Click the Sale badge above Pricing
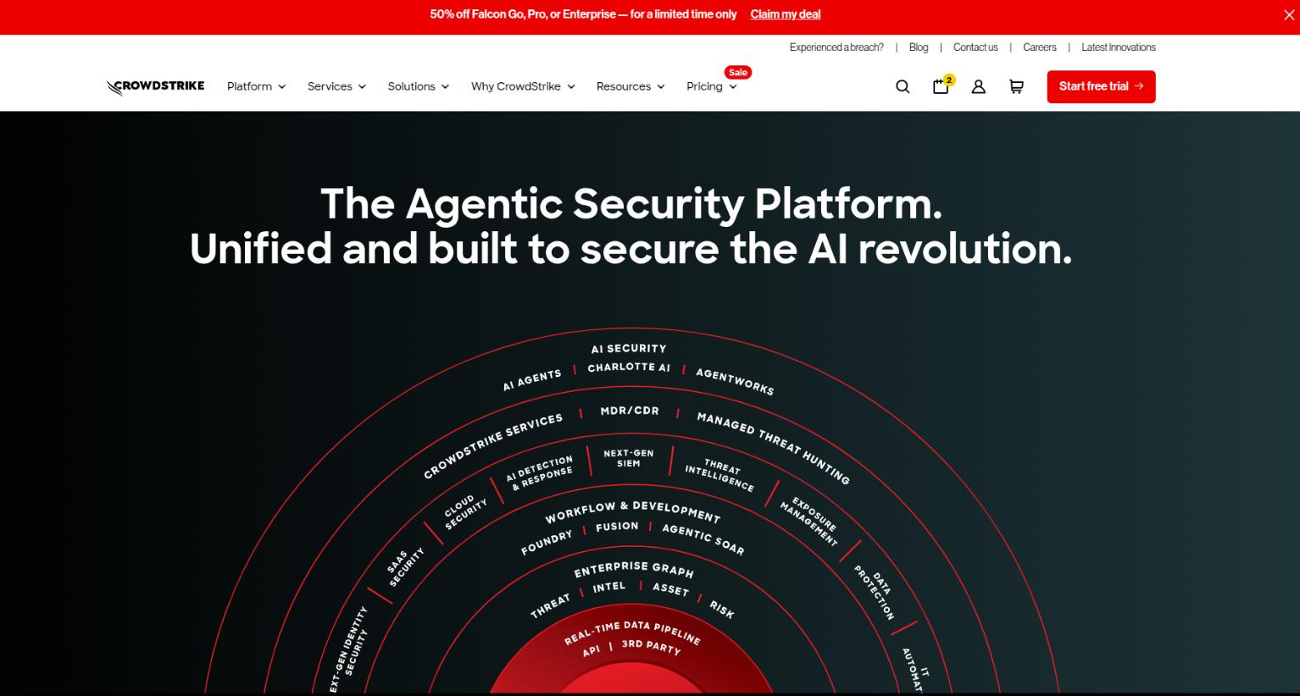 736,72
